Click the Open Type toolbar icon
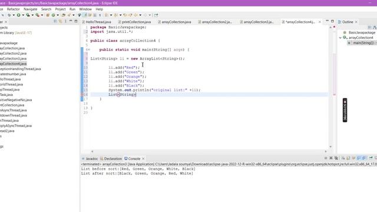377x212 pixels. click(64, 15)
